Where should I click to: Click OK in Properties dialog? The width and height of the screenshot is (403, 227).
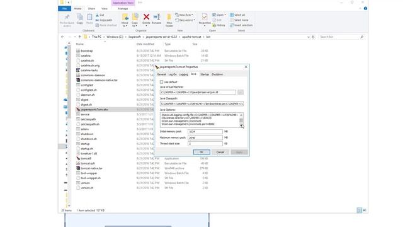[x=201, y=152]
